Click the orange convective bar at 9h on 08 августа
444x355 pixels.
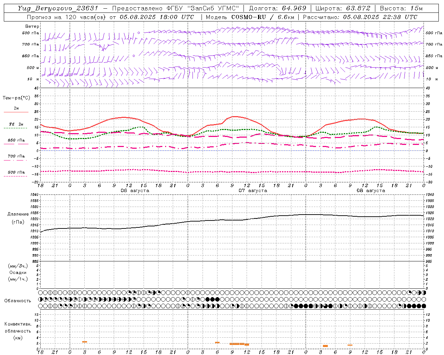point(350,345)
